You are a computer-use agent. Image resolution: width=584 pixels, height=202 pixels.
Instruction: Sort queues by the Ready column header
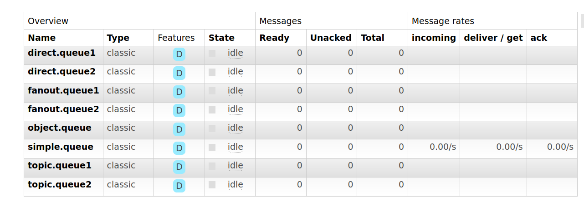(x=274, y=38)
